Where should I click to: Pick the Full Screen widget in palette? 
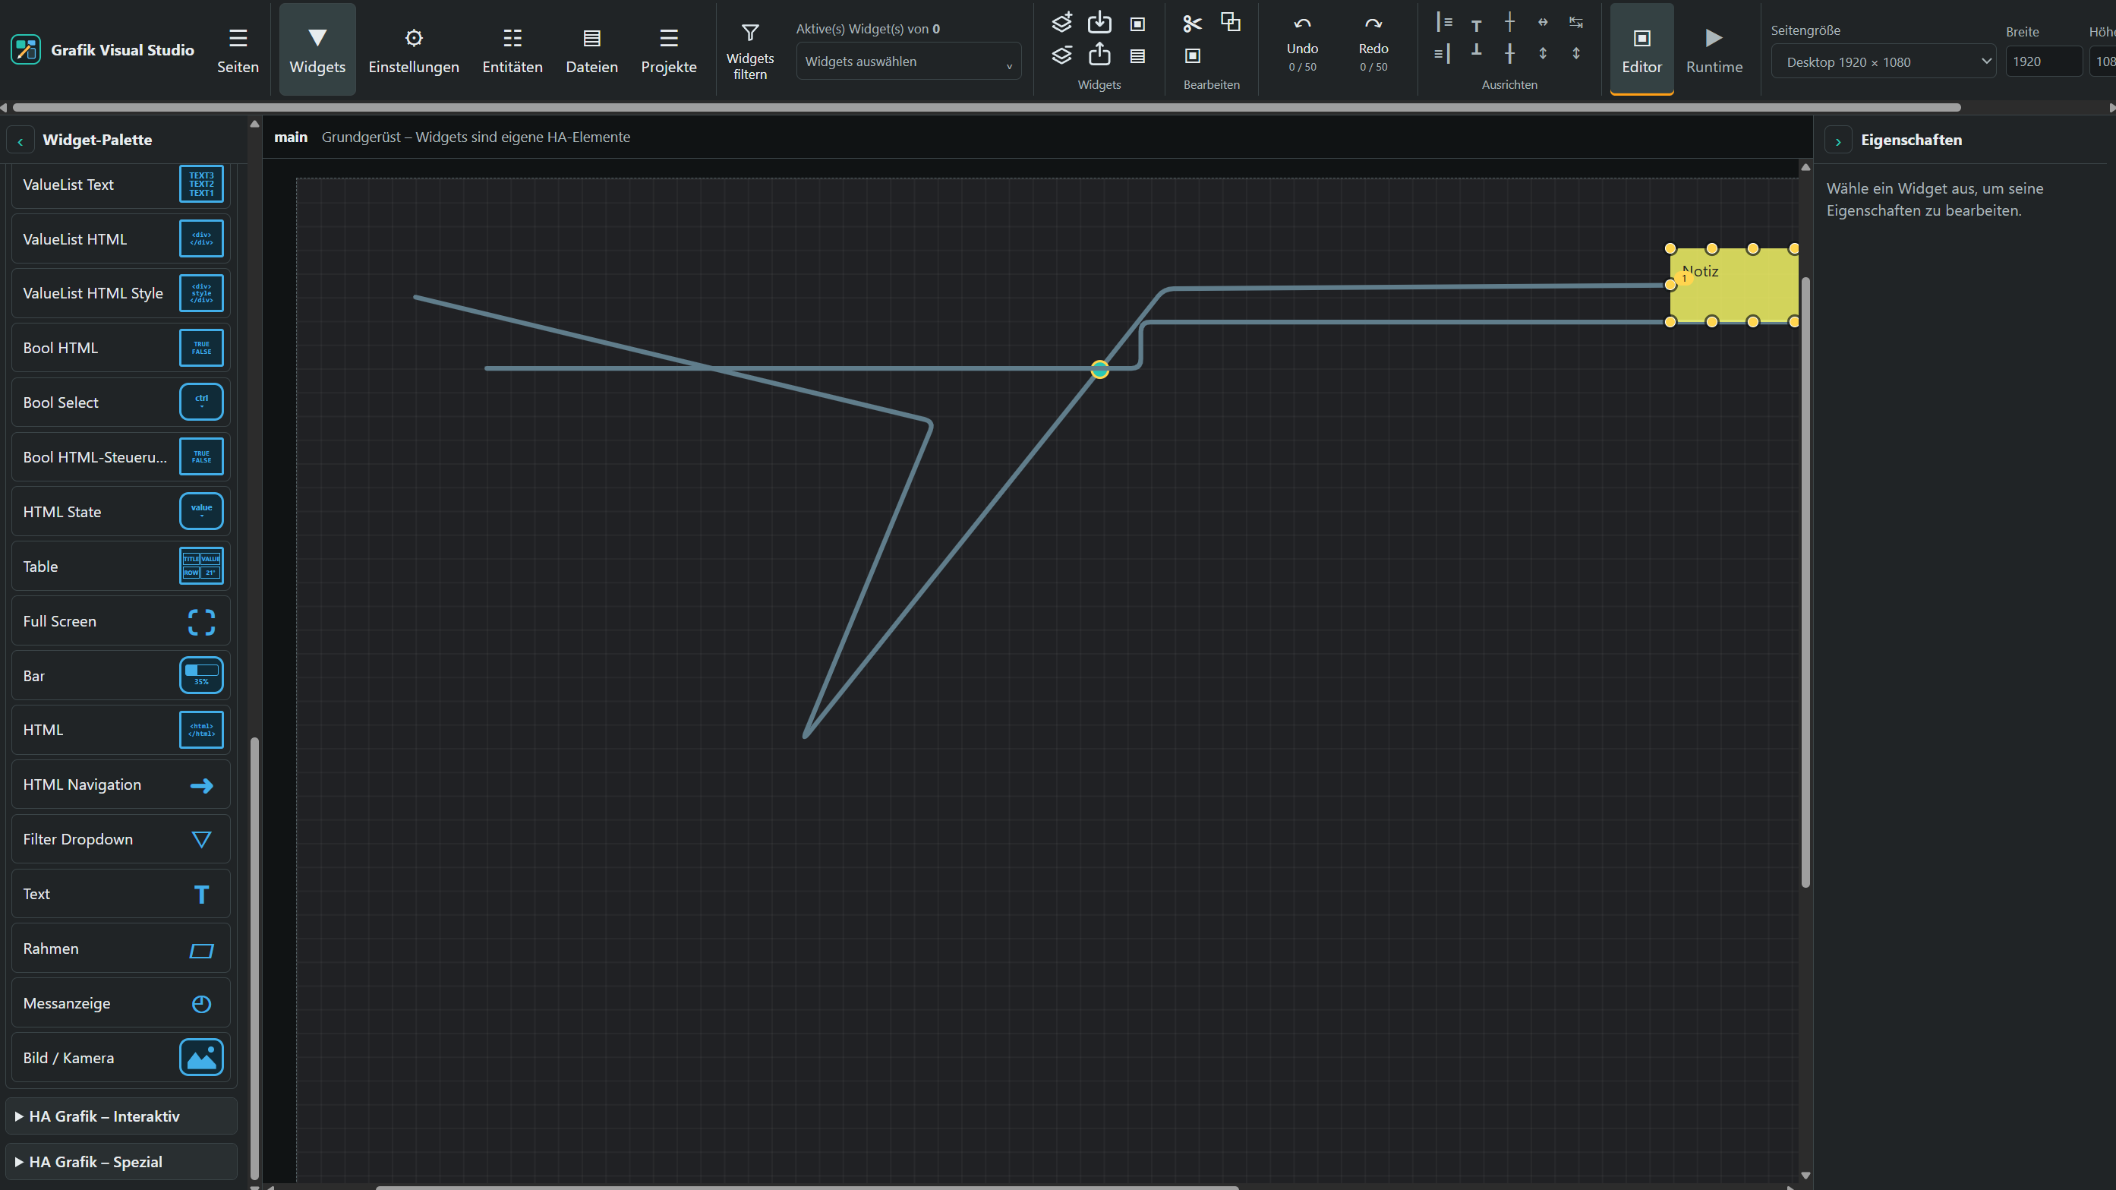tap(121, 621)
